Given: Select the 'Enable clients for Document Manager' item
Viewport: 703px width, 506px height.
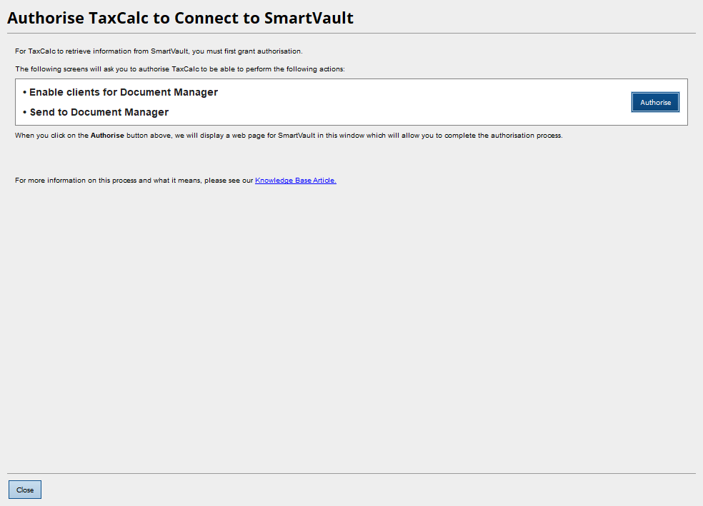Looking at the screenshot, I should tap(123, 92).
